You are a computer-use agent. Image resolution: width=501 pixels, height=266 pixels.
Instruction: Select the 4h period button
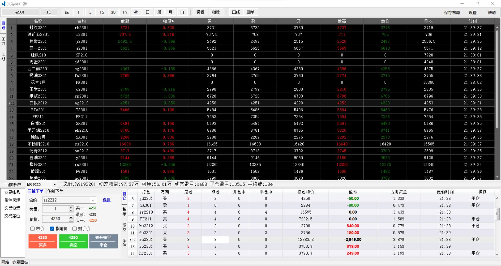click(136, 12)
